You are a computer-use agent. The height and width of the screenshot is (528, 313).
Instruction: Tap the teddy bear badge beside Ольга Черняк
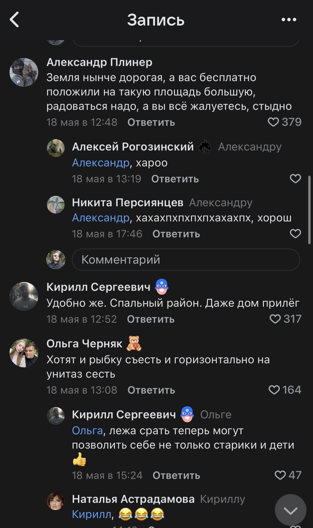pos(134,343)
